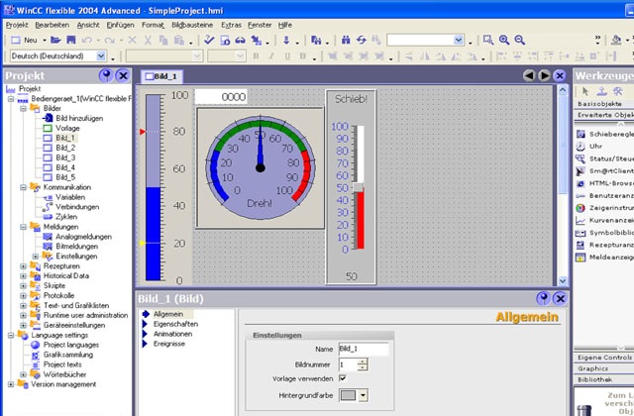Open the Hintergrundfarbe color dropdown
Screen dimensions: 634x416
pos(364,395)
